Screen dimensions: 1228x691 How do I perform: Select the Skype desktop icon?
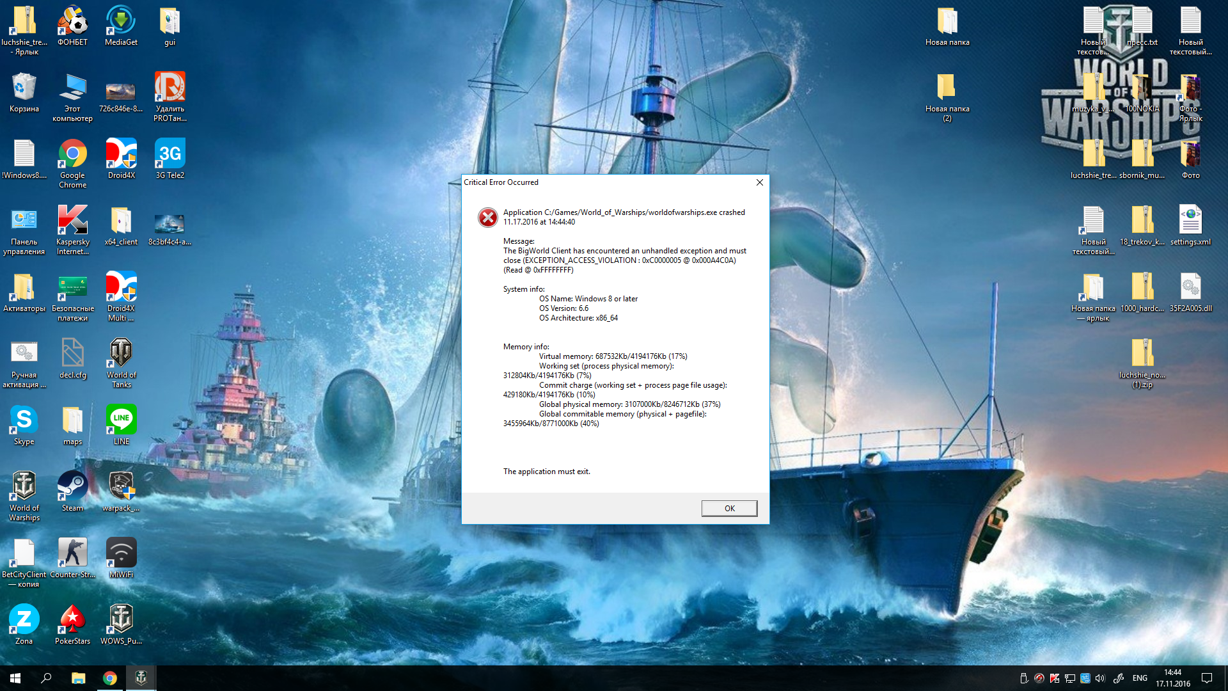24,425
